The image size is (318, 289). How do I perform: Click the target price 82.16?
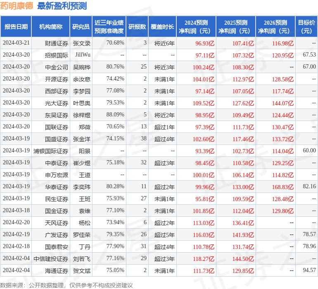309,186
